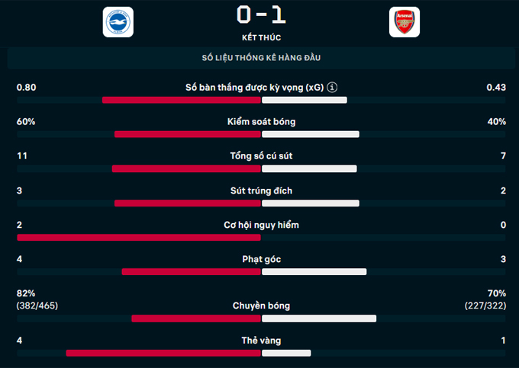This screenshot has height=368, width=519.
Task: Click the Cơ hội nguy hiểm label
Action: [x=261, y=225]
